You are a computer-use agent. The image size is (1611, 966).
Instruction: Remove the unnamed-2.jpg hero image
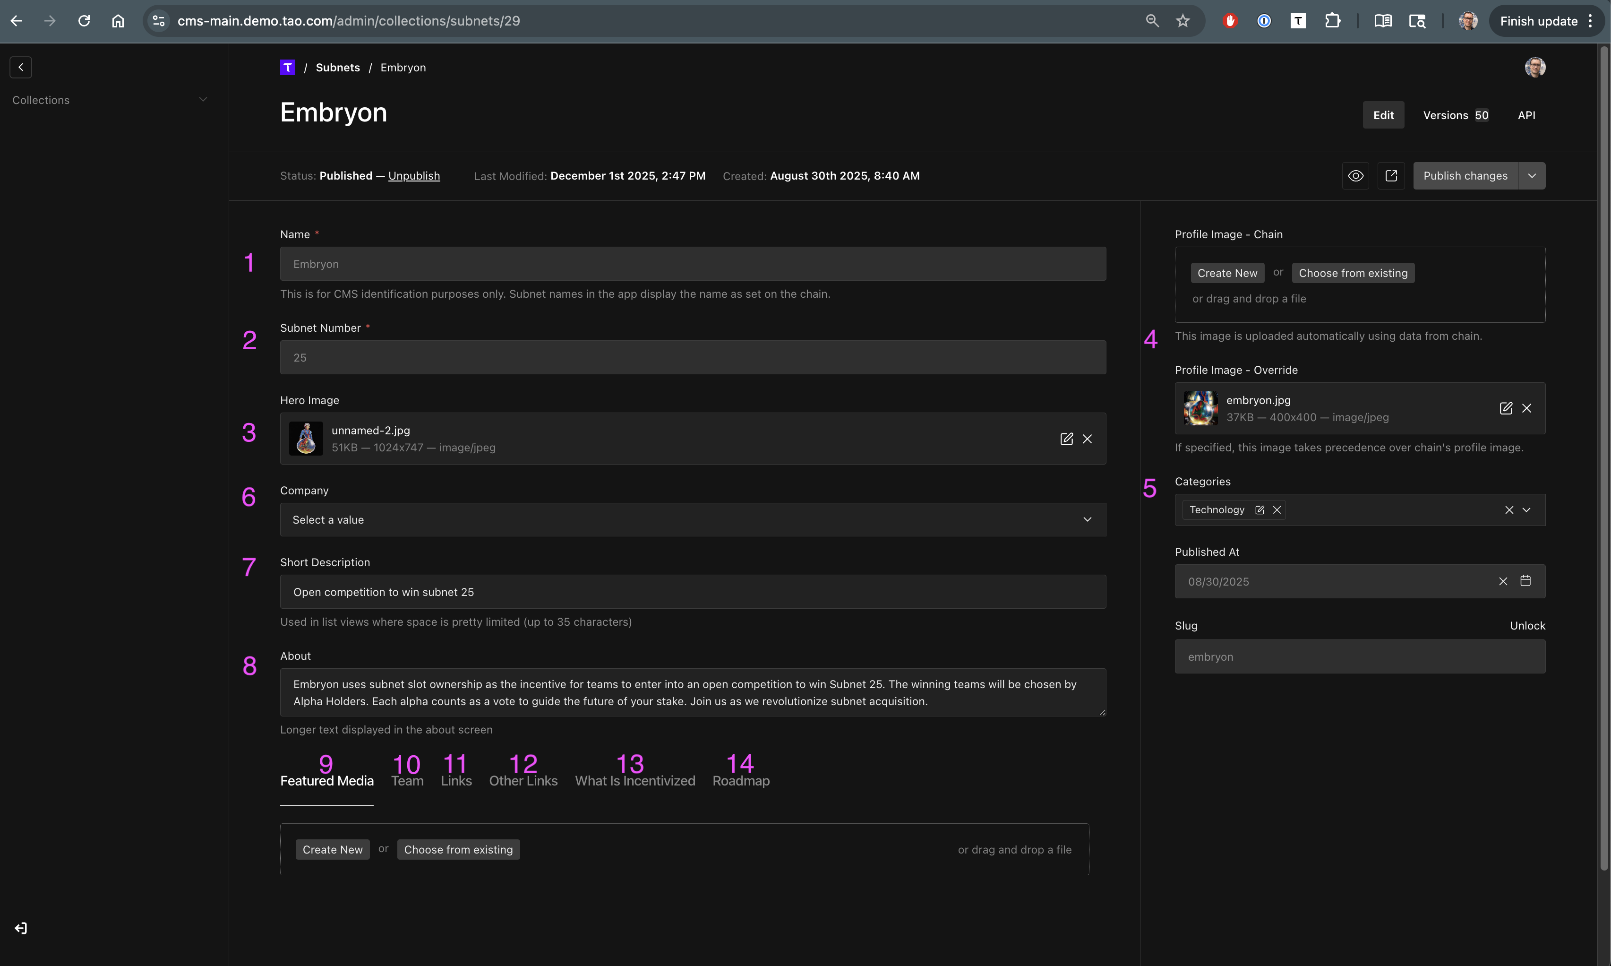point(1087,439)
